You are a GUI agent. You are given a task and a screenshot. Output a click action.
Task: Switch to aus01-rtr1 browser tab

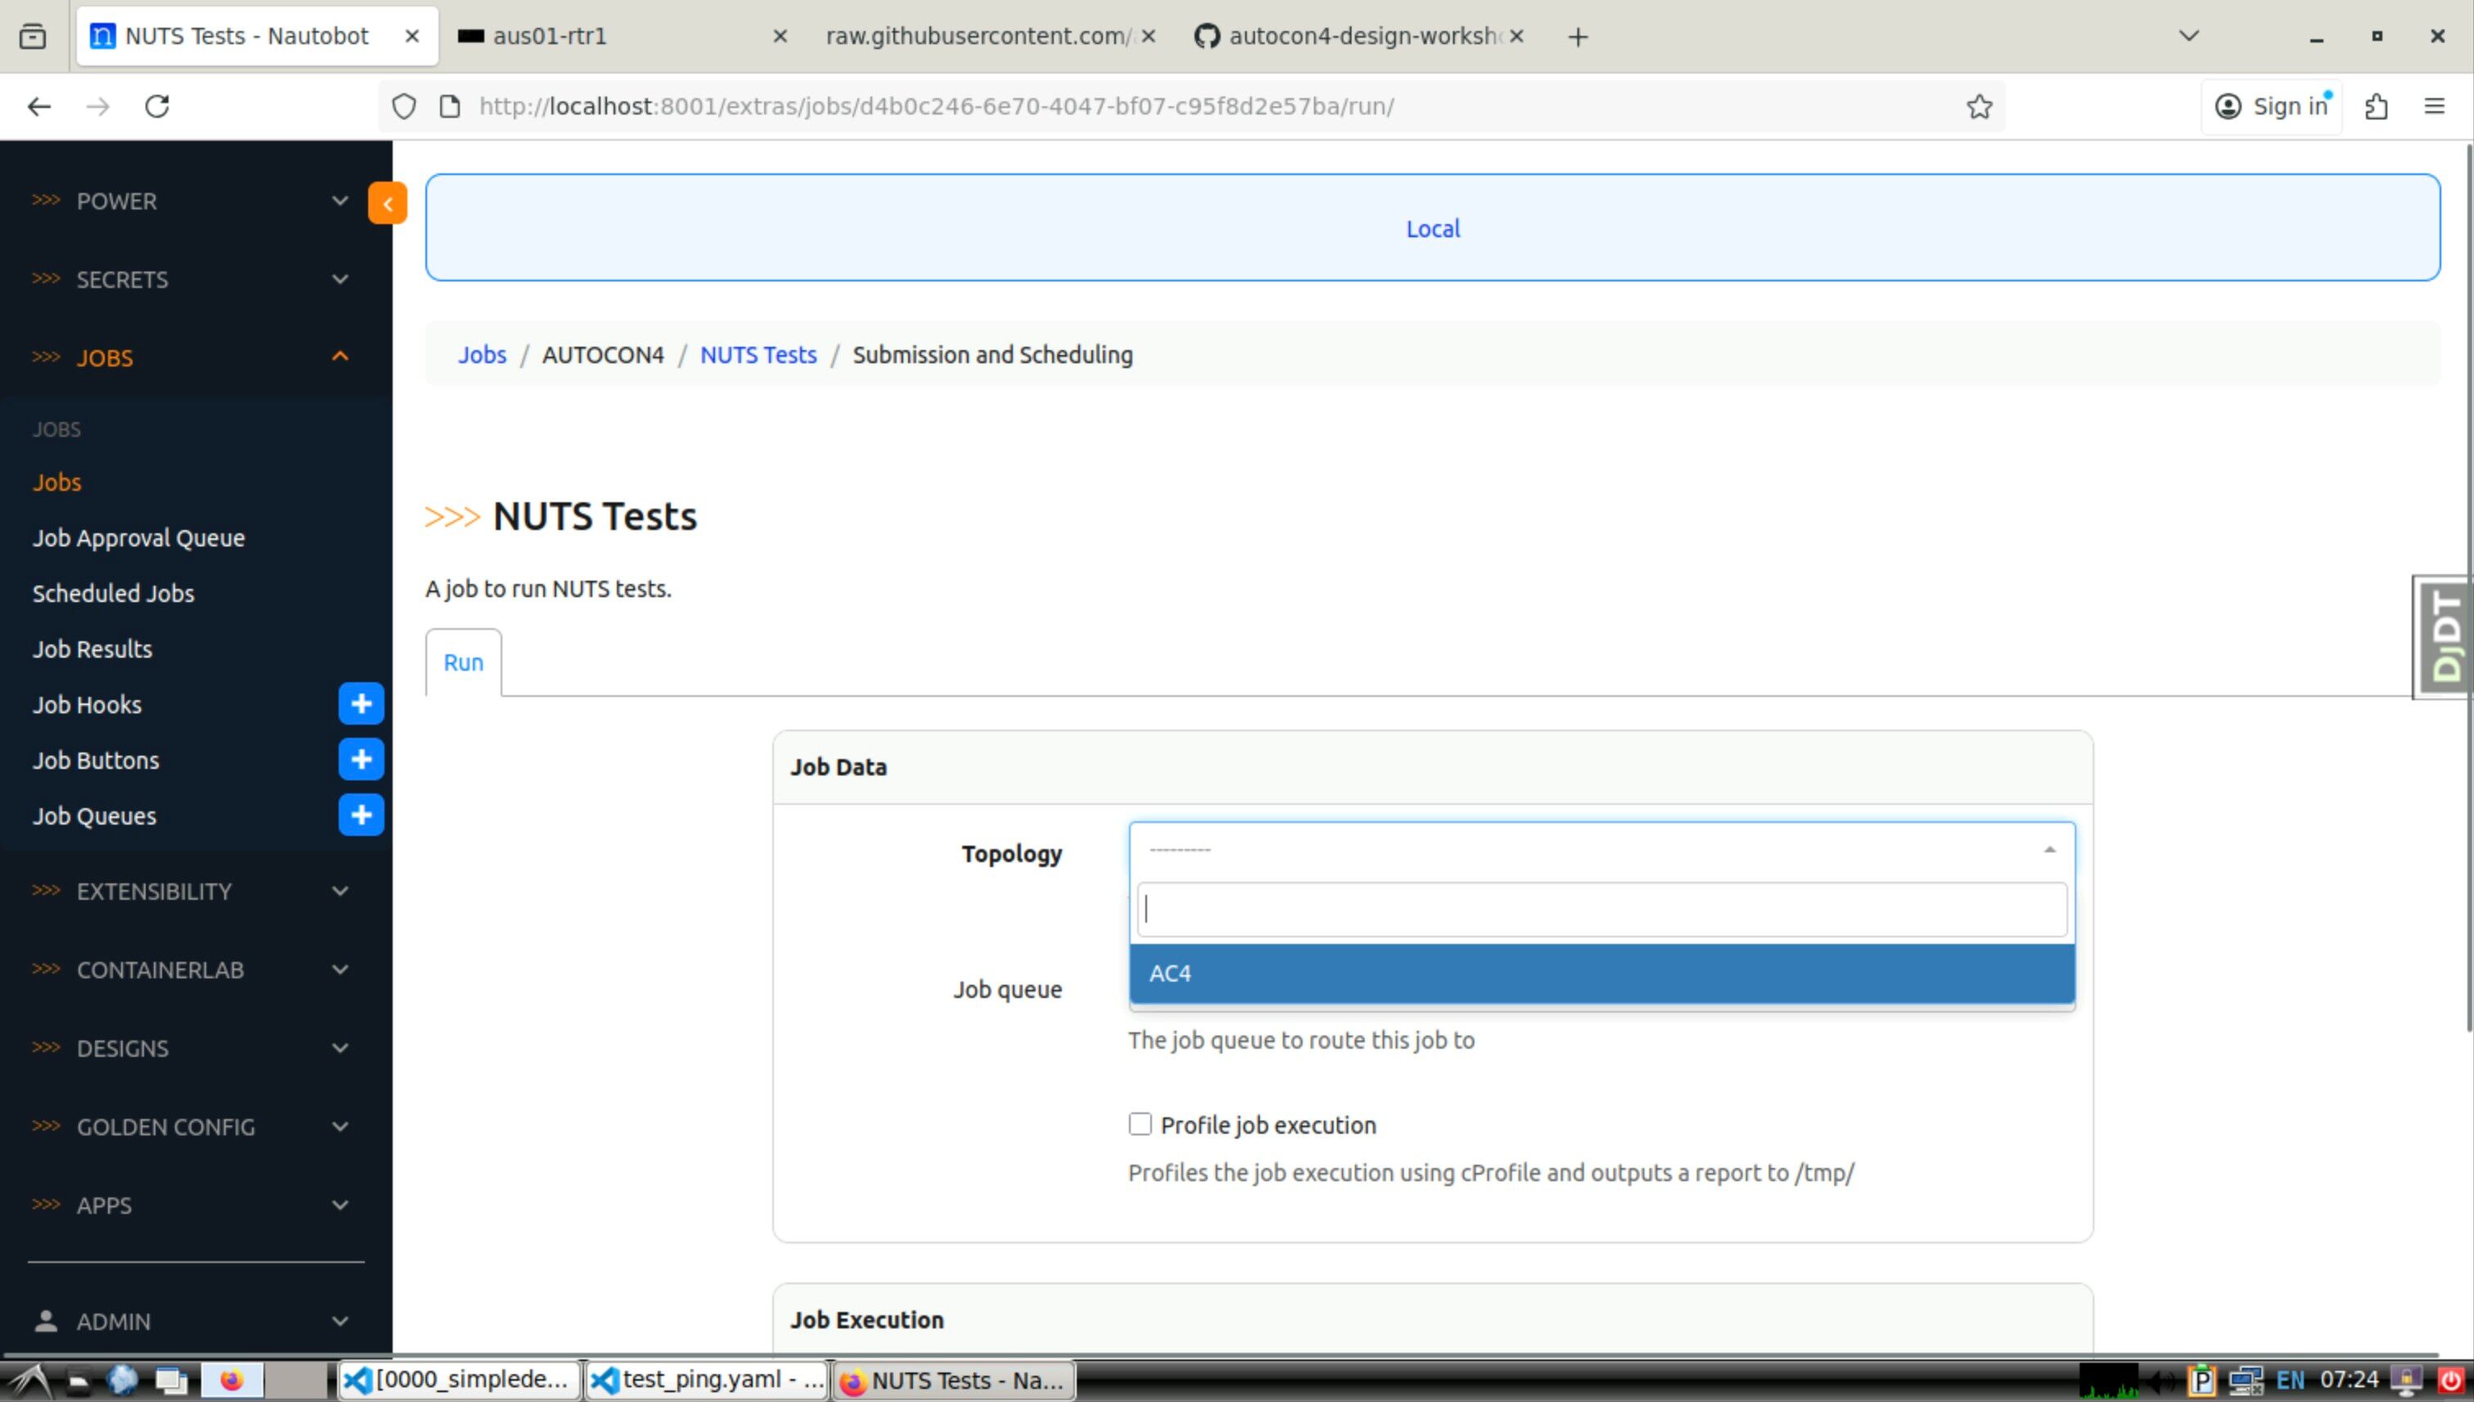coord(616,37)
